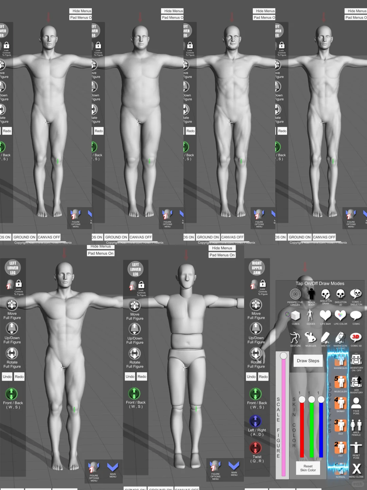The image size is (367, 490).
Task: Toggle CANVAS OFF under the old figure
Action: (x=232, y=237)
